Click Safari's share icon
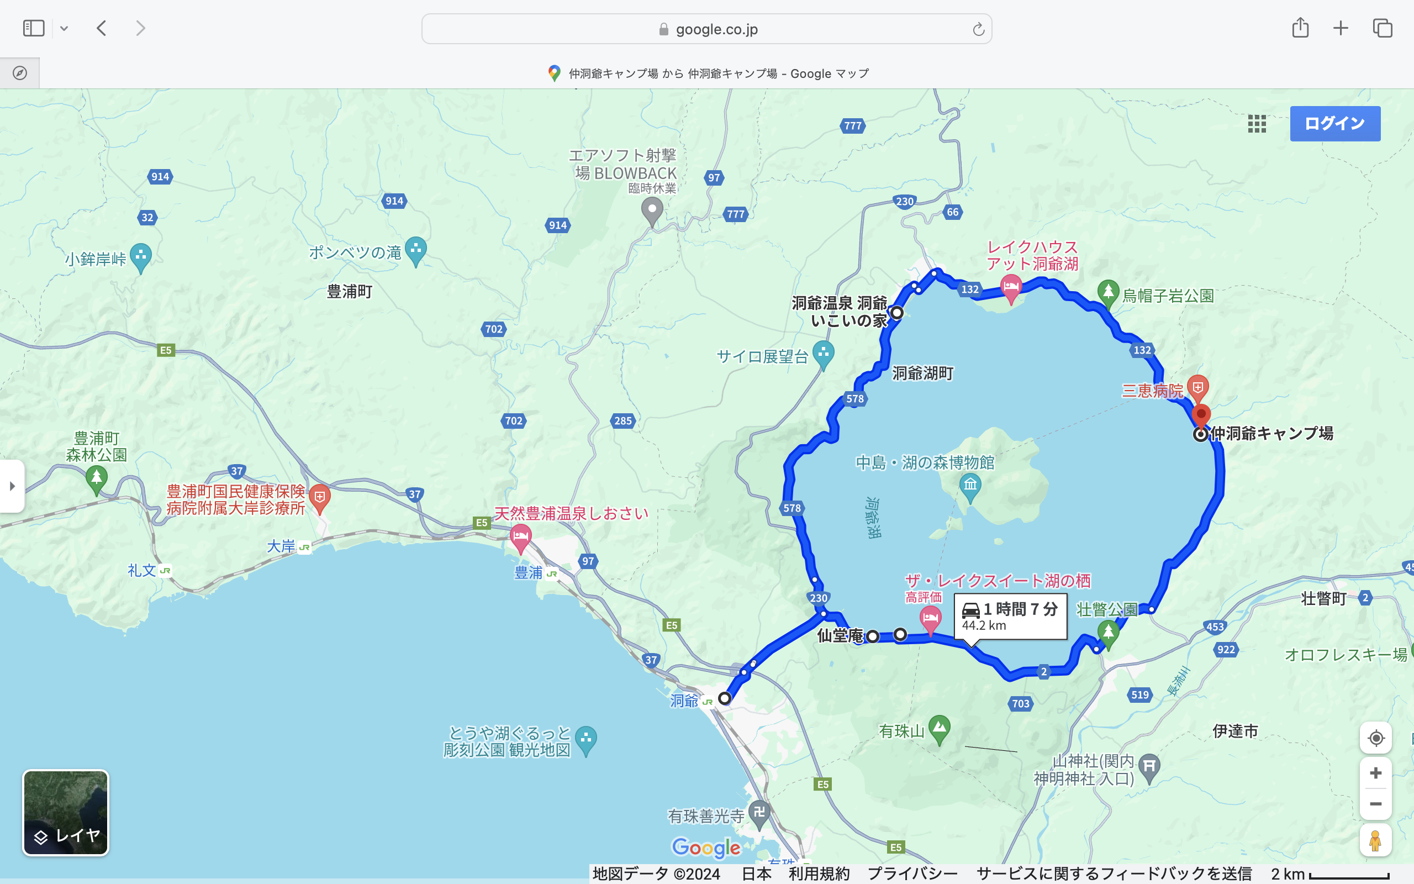 tap(1300, 28)
